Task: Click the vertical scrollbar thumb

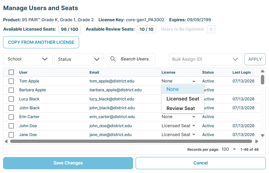Action: coord(262,80)
